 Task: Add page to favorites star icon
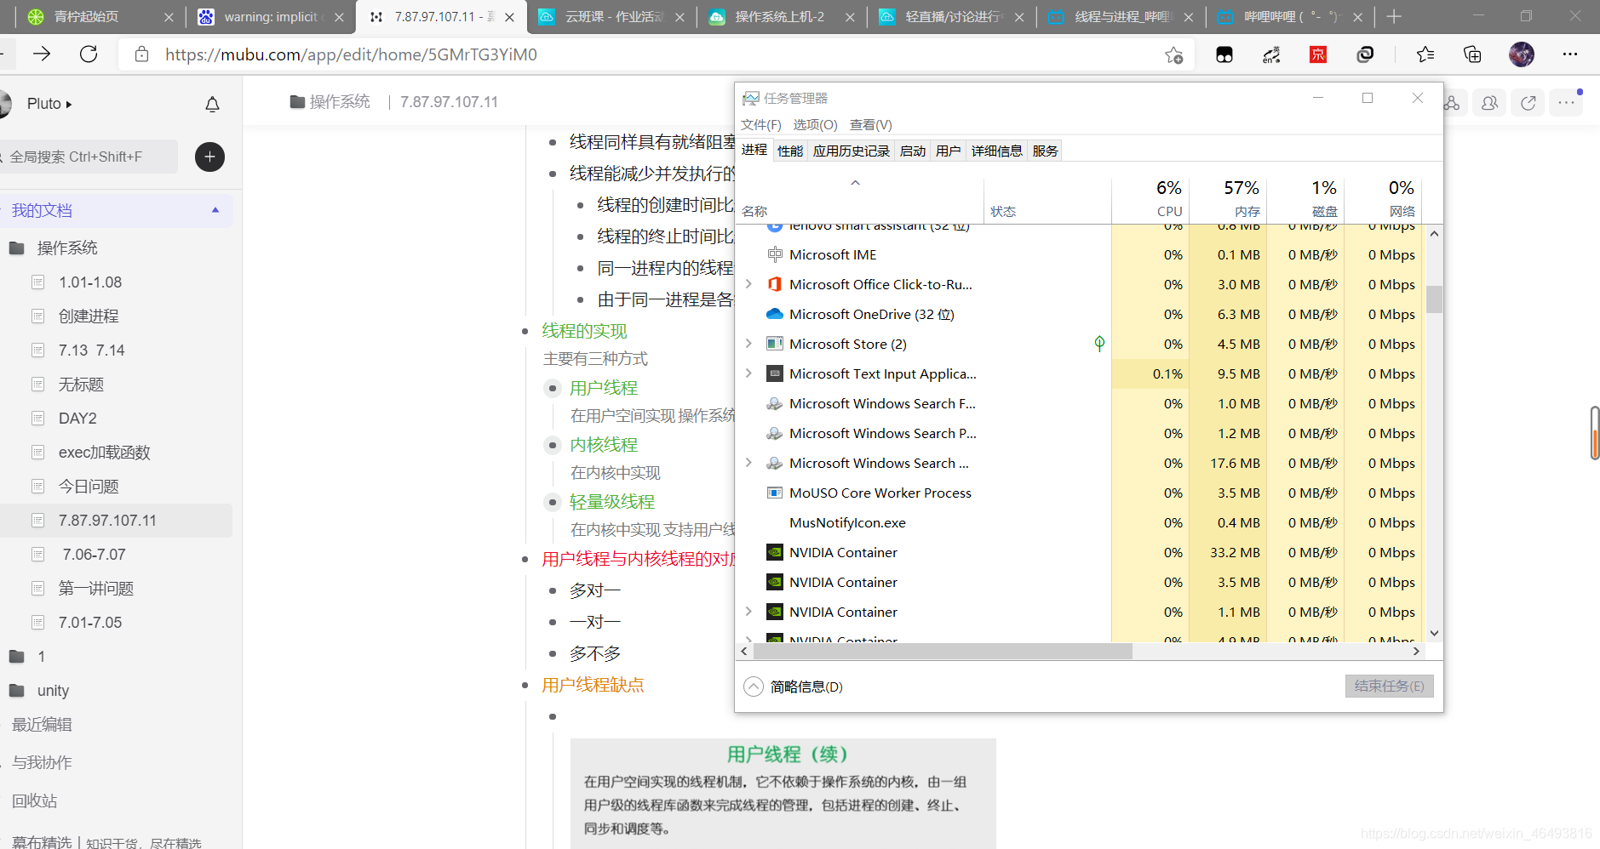point(1173,55)
